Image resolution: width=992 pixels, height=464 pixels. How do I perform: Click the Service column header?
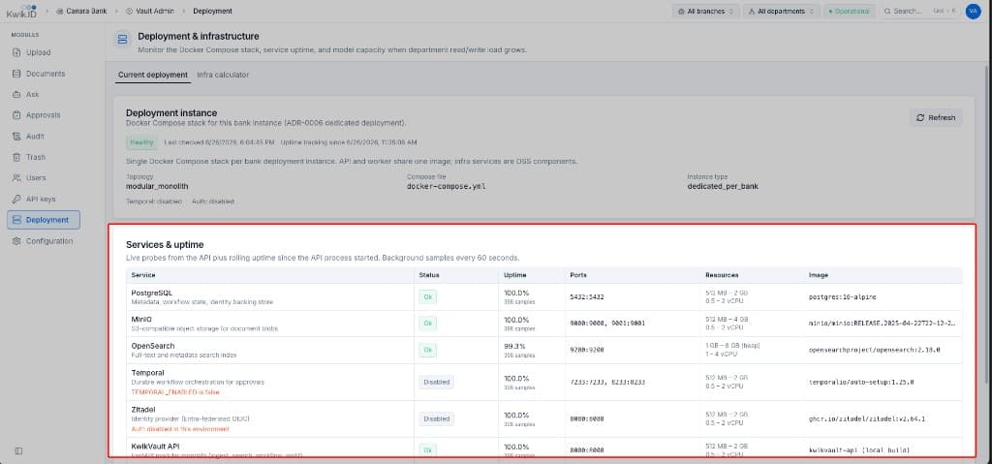(143, 275)
